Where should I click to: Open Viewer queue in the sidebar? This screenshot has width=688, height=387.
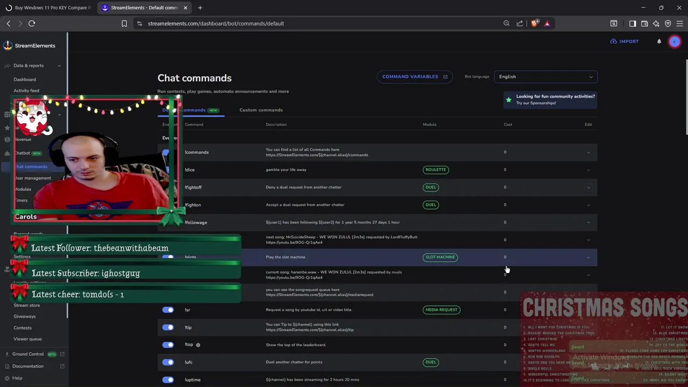27,339
